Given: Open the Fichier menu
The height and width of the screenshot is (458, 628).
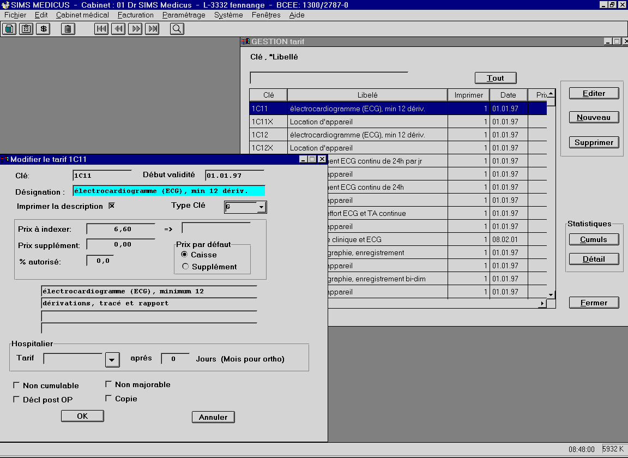Looking at the screenshot, I should (15, 15).
